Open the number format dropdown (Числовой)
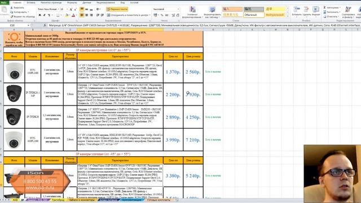 point(178,9)
